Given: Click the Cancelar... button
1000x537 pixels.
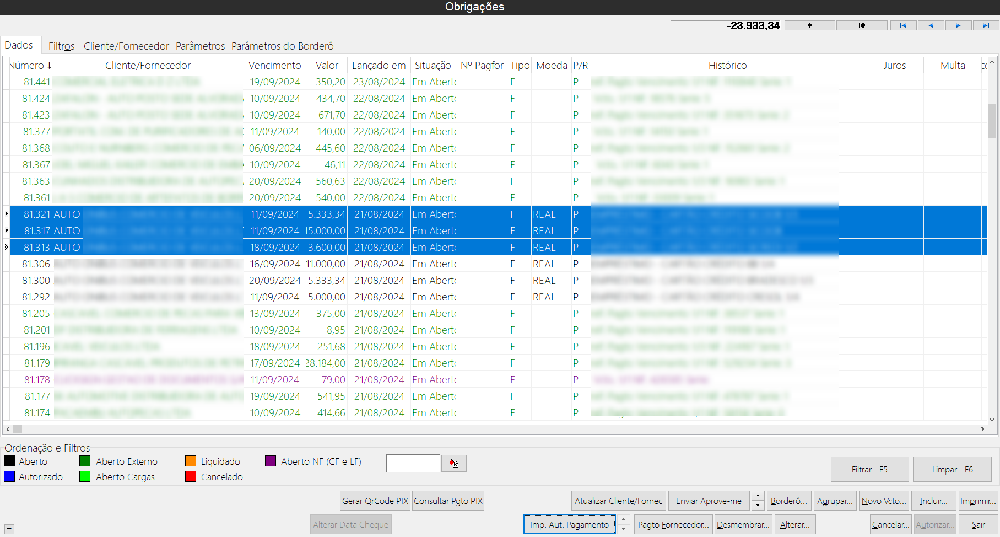Looking at the screenshot, I should (x=890, y=524).
